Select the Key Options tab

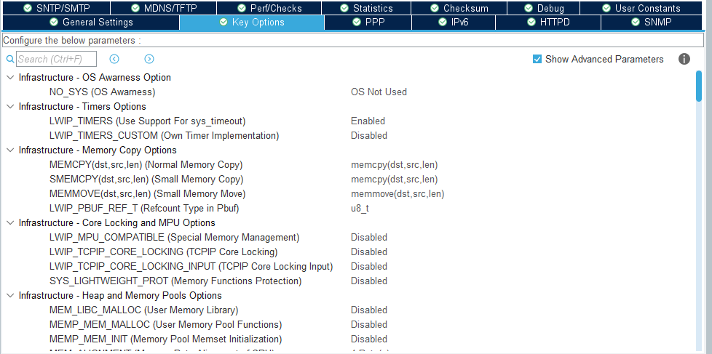click(x=252, y=23)
